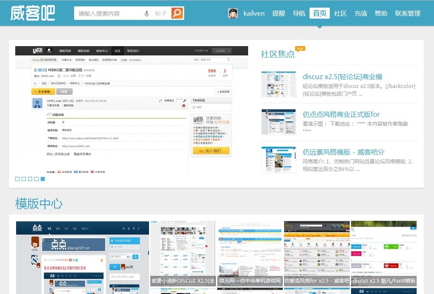Open discuz x2.5[轻论坛]商业模 article link
The image size is (434, 294).
click(x=343, y=77)
